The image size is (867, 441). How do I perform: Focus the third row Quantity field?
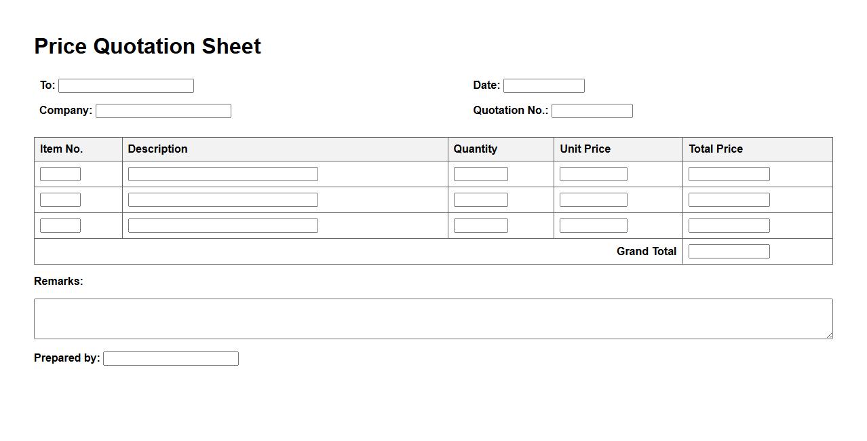point(480,226)
